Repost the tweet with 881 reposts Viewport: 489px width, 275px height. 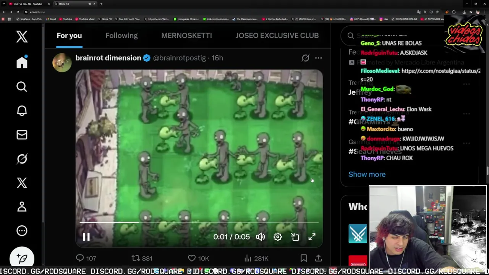(142, 259)
